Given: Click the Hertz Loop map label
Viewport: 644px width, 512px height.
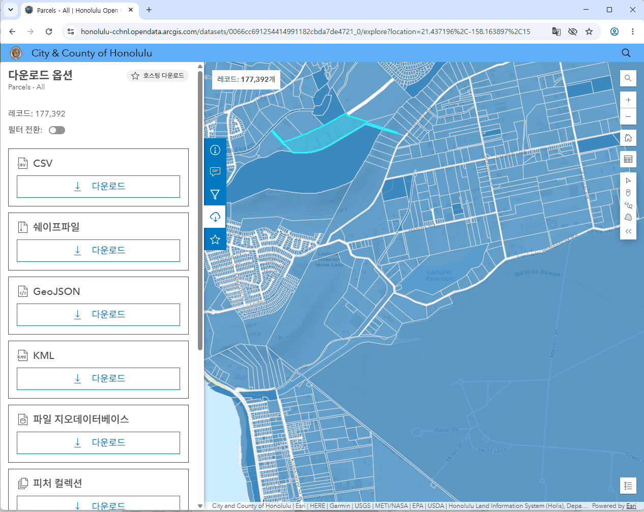Looking at the screenshot, I should coord(492,450).
